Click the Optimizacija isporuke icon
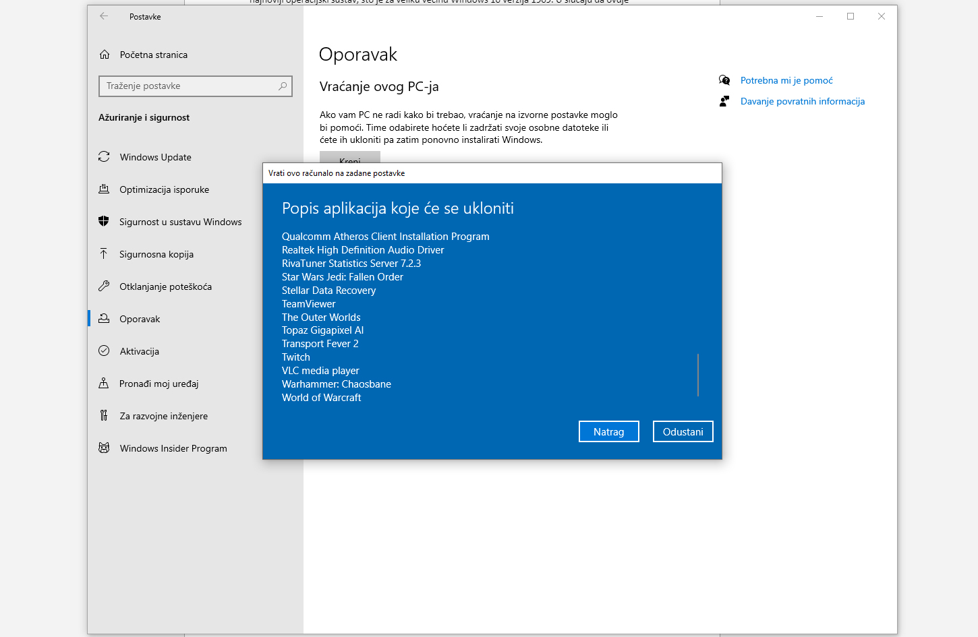 pos(104,189)
